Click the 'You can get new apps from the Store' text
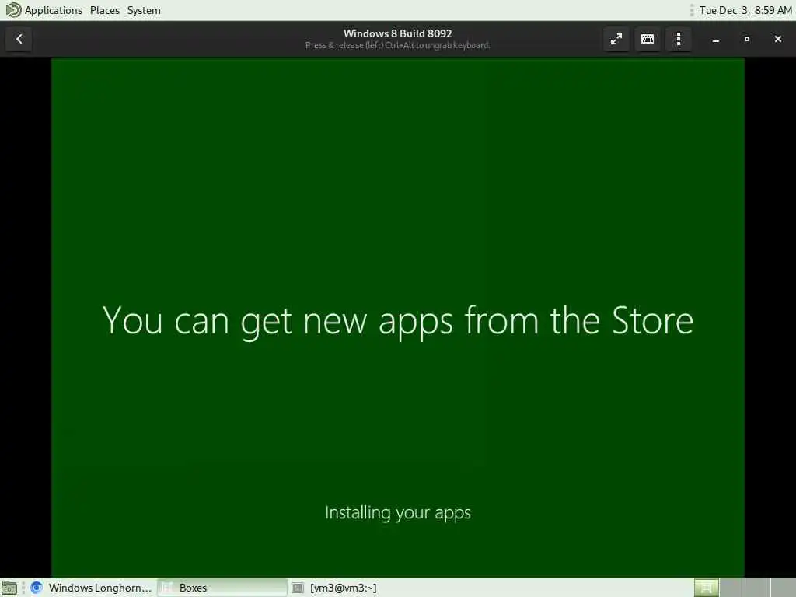The width and height of the screenshot is (796, 597). [x=398, y=321]
